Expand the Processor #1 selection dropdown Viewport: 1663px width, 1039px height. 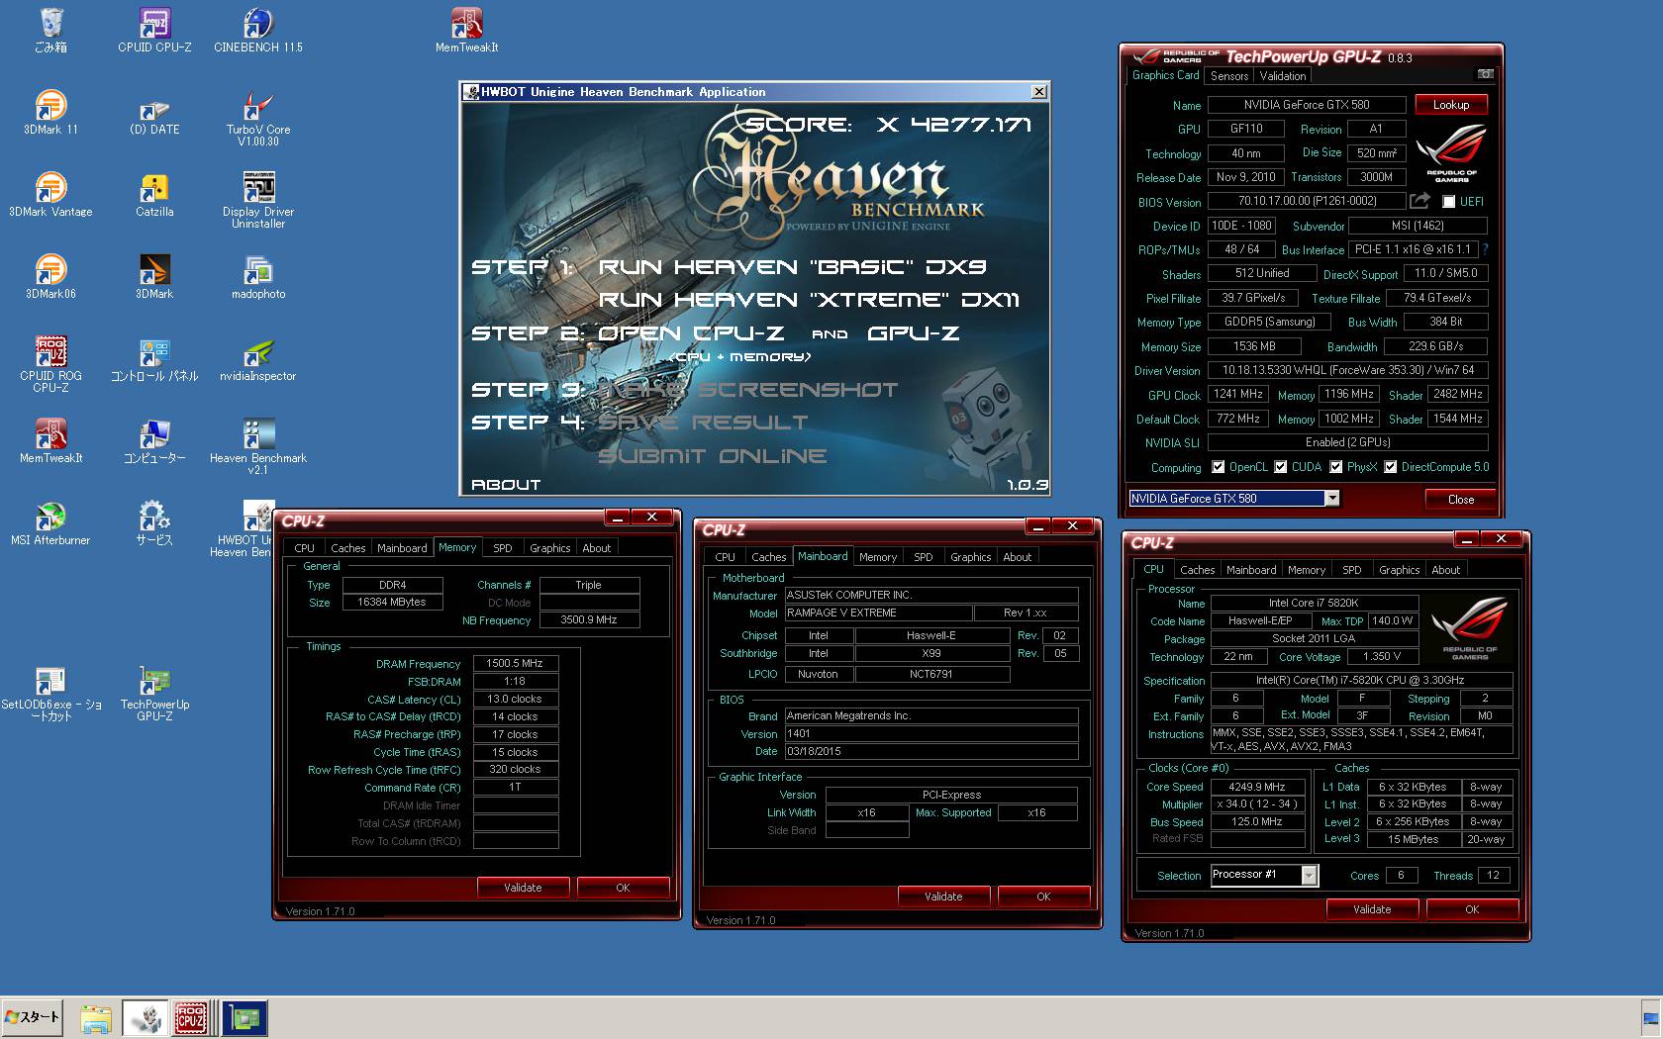[1310, 875]
